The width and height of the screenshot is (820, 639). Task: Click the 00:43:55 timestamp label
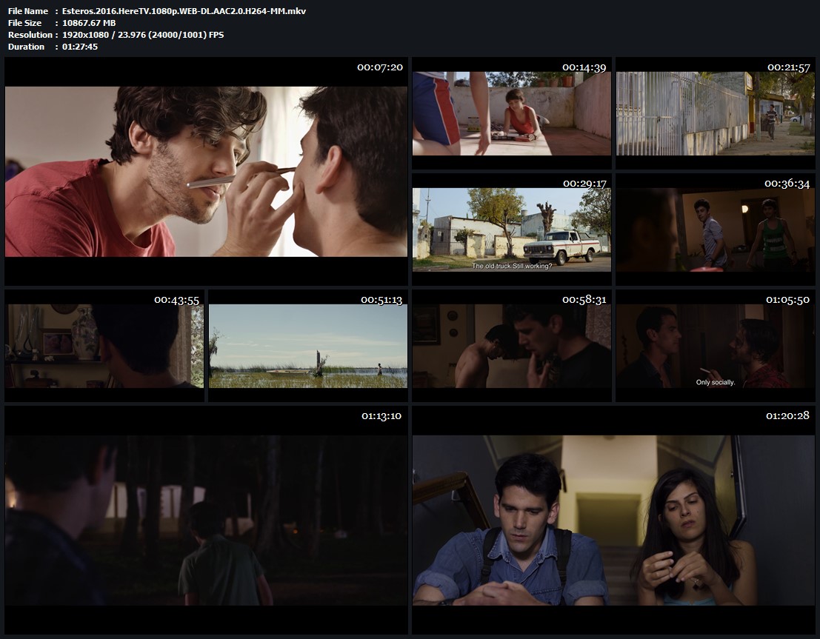pyautogui.click(x=176, y=300)
